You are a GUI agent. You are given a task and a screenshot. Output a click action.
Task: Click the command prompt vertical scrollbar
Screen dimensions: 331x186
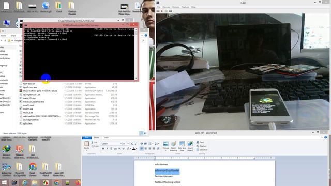pos(136,54)
